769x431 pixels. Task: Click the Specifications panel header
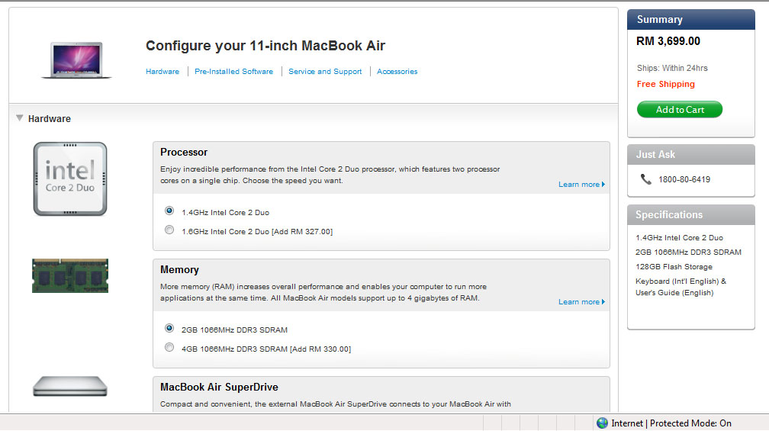coord(690,215)
